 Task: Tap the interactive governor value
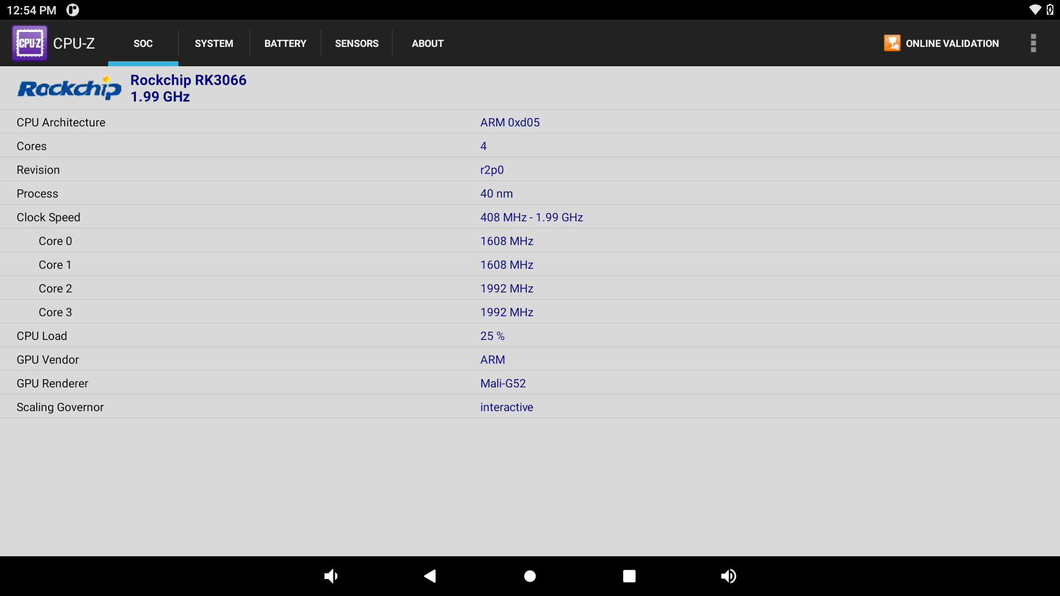507,407
